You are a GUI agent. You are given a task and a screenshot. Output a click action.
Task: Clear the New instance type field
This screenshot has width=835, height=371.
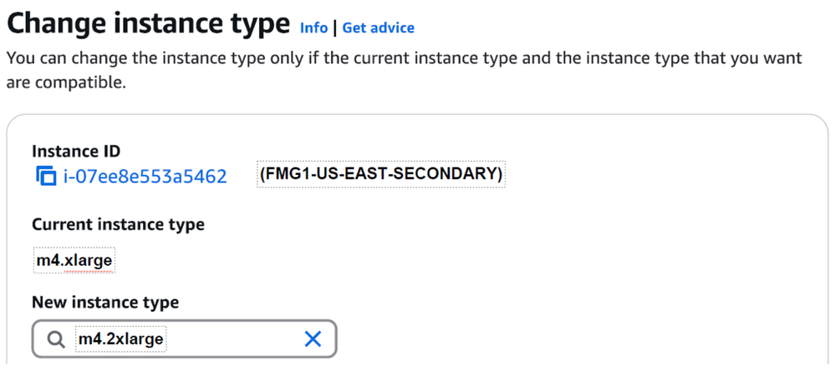coord(313,338)
